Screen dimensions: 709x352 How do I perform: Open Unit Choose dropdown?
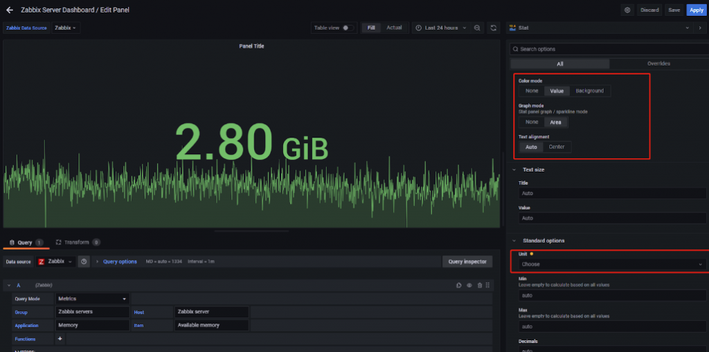(612, 264)
